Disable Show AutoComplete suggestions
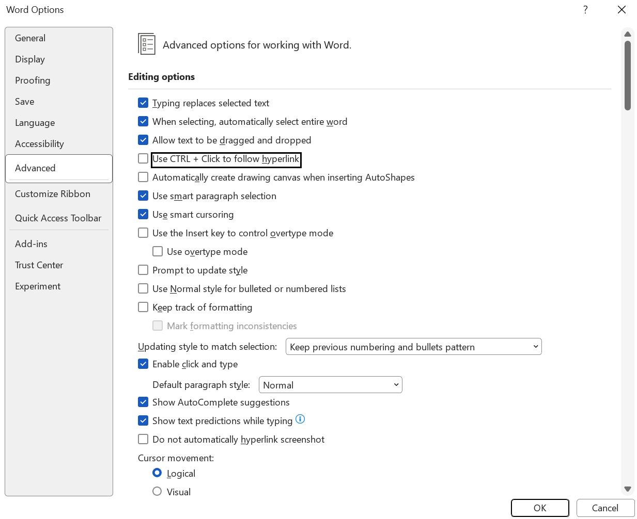 point(143,402)
